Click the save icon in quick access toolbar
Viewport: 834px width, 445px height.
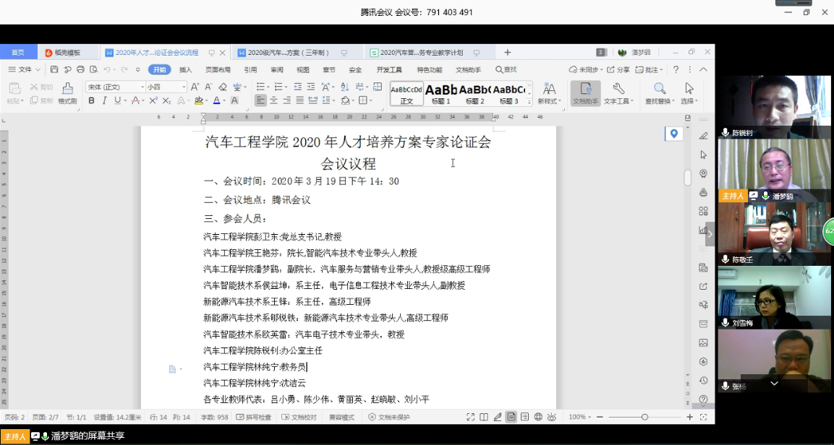[54, 69]
